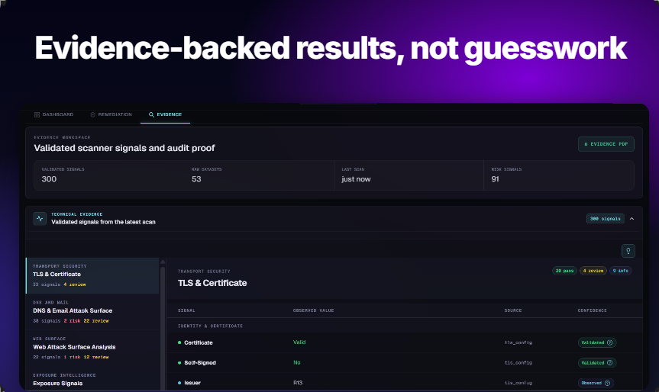Screen dimensions: 659x392
Task: Click Validated badge in Certificate row
Action: click(x=597, y=342)
